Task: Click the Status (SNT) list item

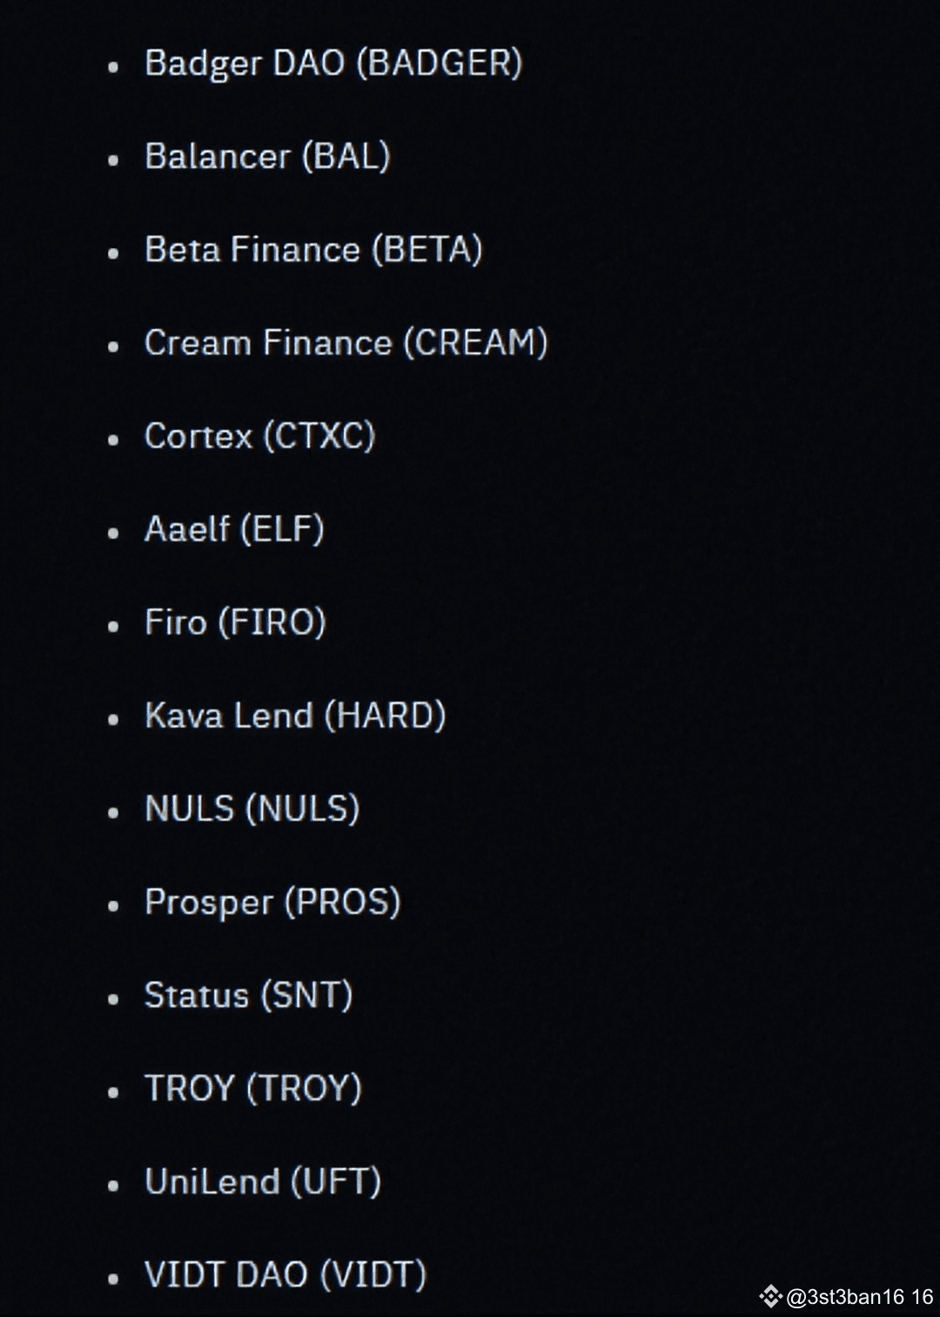Action: (248, 995)
